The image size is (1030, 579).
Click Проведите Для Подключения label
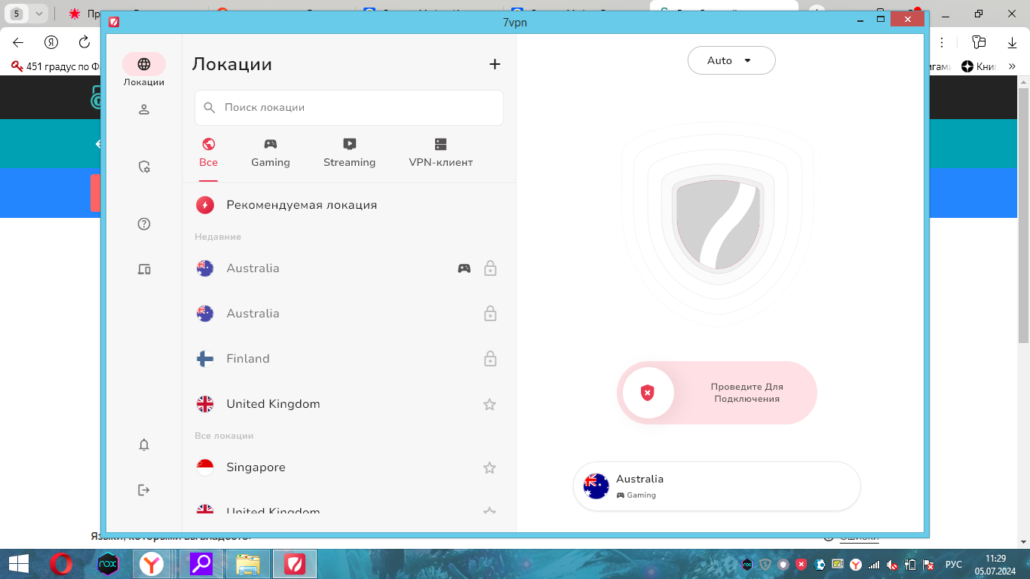coord(746,393)
